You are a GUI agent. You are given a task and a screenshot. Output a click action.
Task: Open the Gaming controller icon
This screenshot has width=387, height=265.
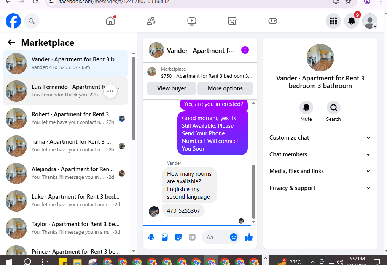[x=273, y=21]
